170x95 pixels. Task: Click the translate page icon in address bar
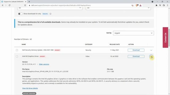click(132, 5)
